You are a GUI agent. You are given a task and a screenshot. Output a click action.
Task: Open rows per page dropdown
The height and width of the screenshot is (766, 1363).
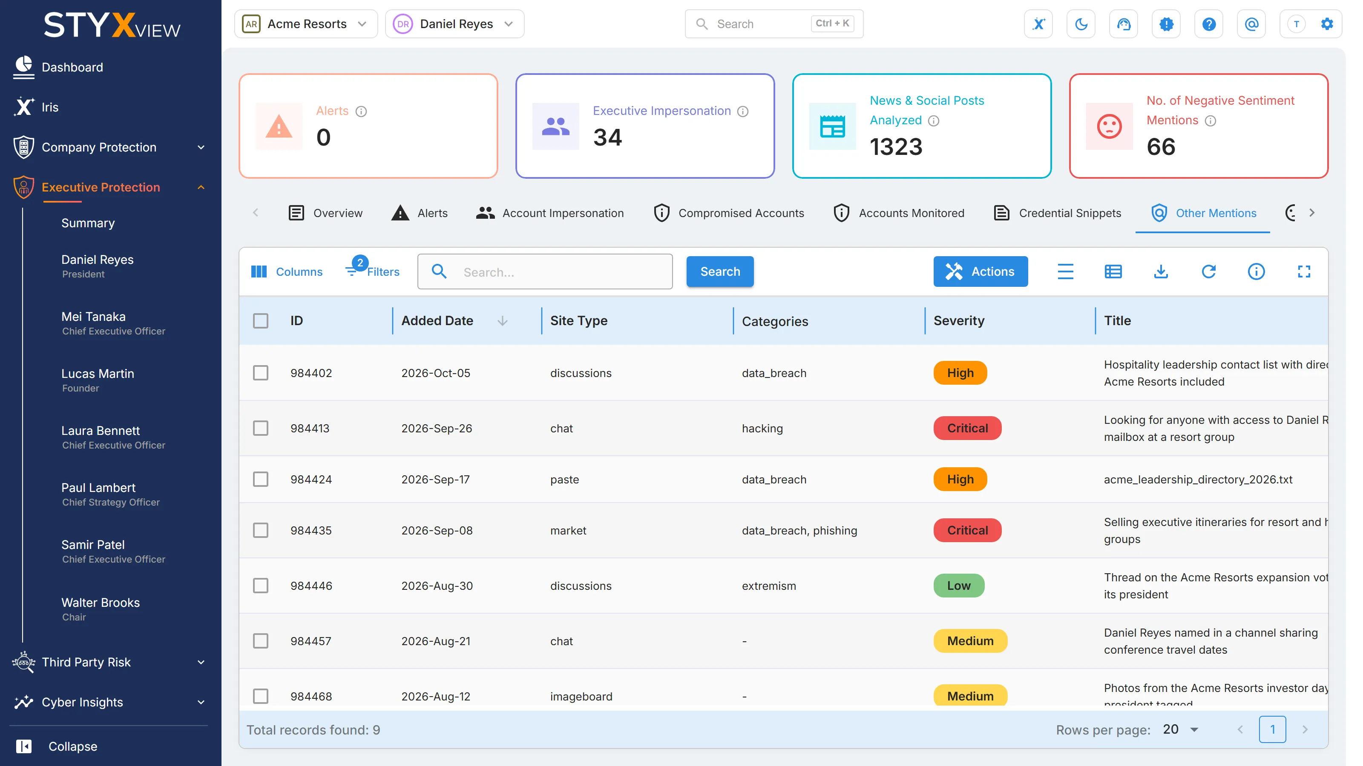pos(1181,729)
